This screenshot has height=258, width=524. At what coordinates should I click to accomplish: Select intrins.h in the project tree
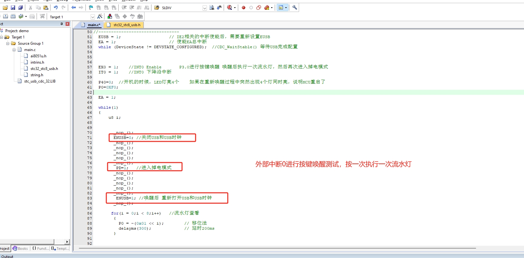(37, 62)
